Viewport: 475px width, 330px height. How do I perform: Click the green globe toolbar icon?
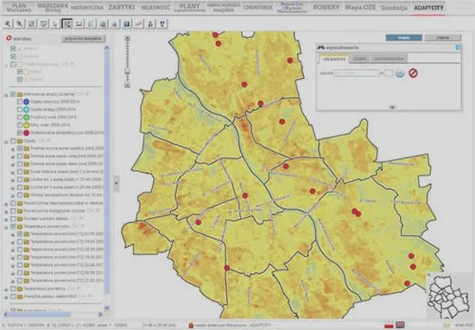point(103,23)
